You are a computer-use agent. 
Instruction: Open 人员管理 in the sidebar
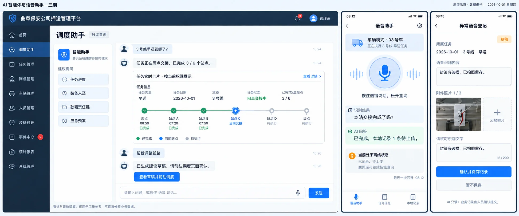click(x=26, y=108)
